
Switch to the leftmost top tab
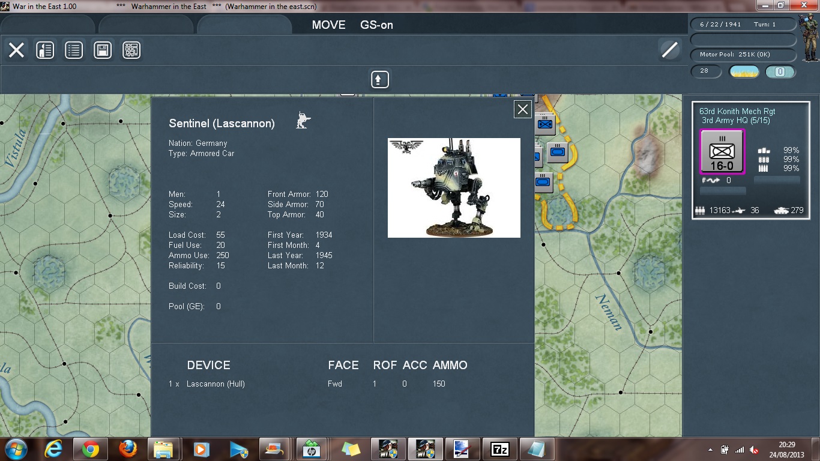pos(48,25)
